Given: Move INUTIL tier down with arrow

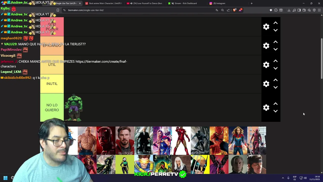Looking at the screenshot, I should 276,87.
